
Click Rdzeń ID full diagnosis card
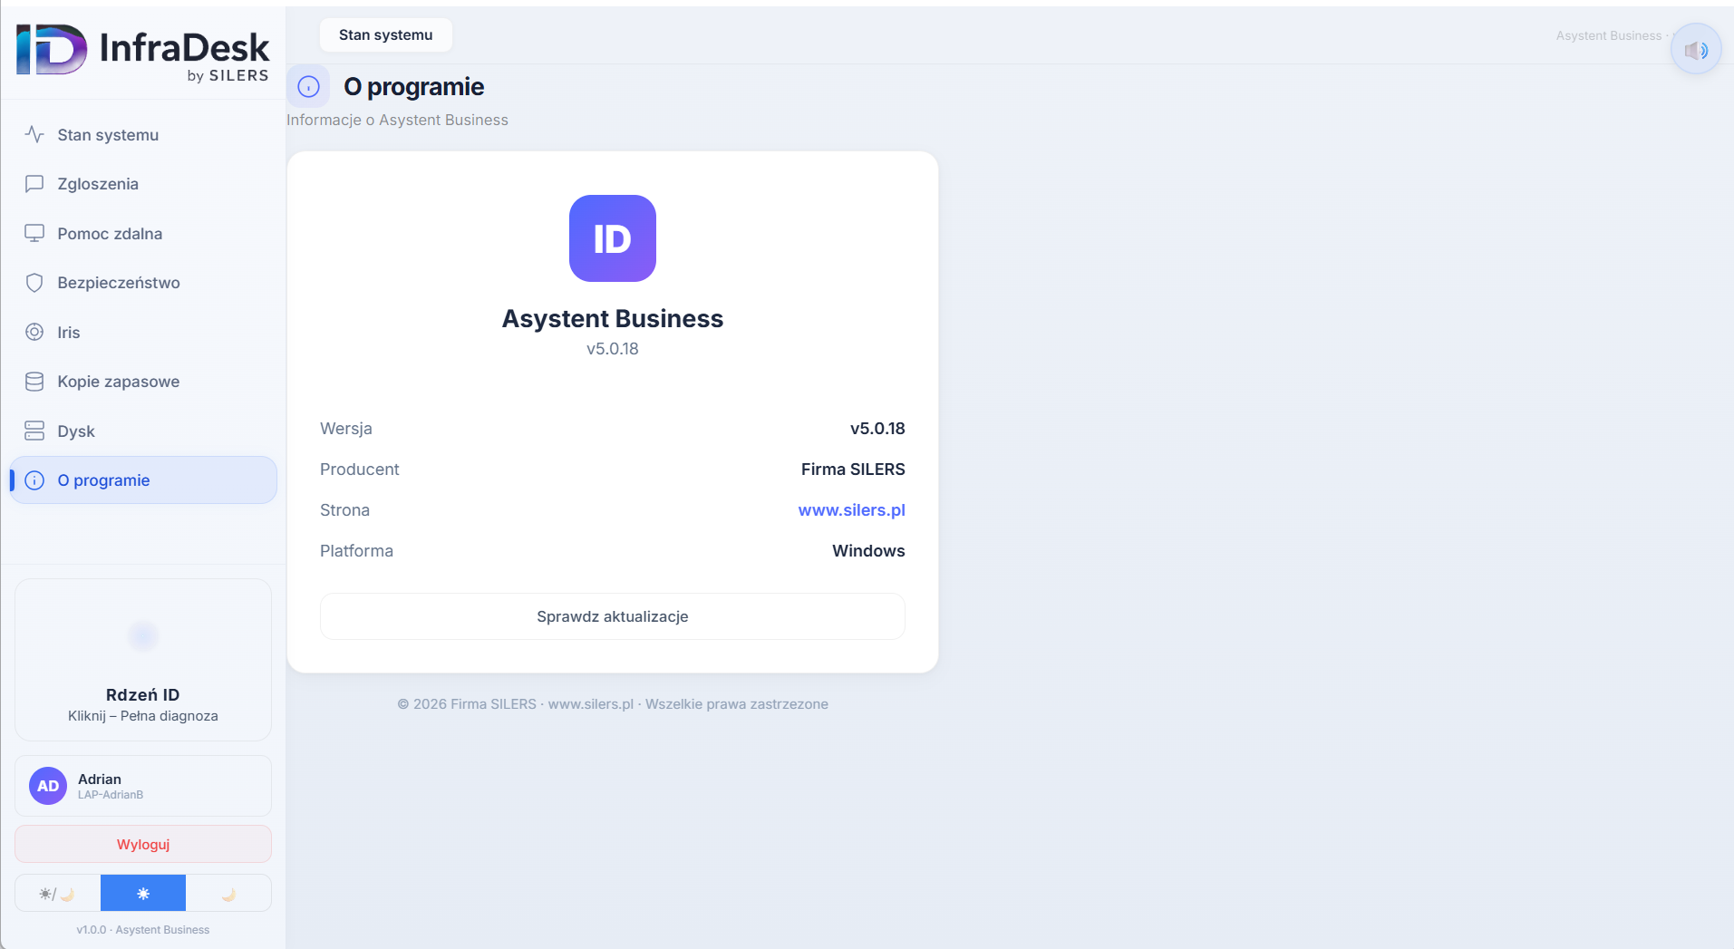[x=143, y=660]
